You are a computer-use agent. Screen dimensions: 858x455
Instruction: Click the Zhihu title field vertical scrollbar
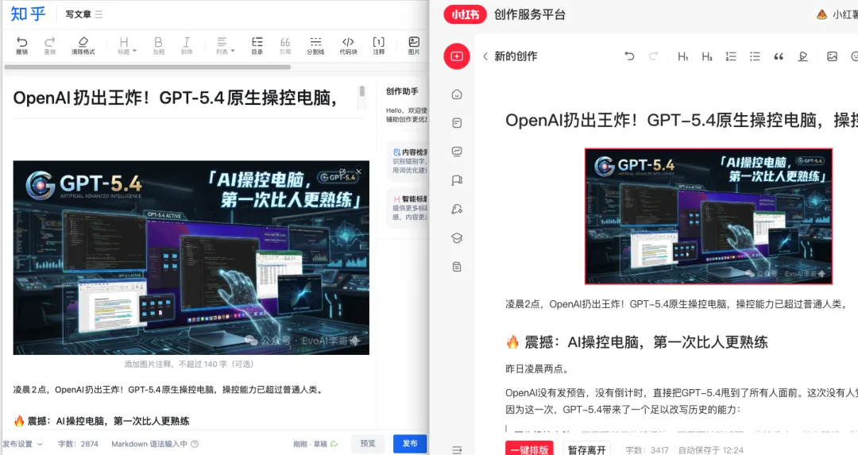[x=361, y=91]
